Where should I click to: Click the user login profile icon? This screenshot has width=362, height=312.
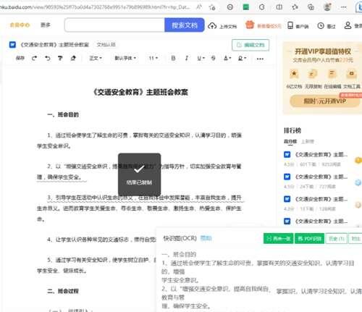pyautogui.click(x=348, y=25)
